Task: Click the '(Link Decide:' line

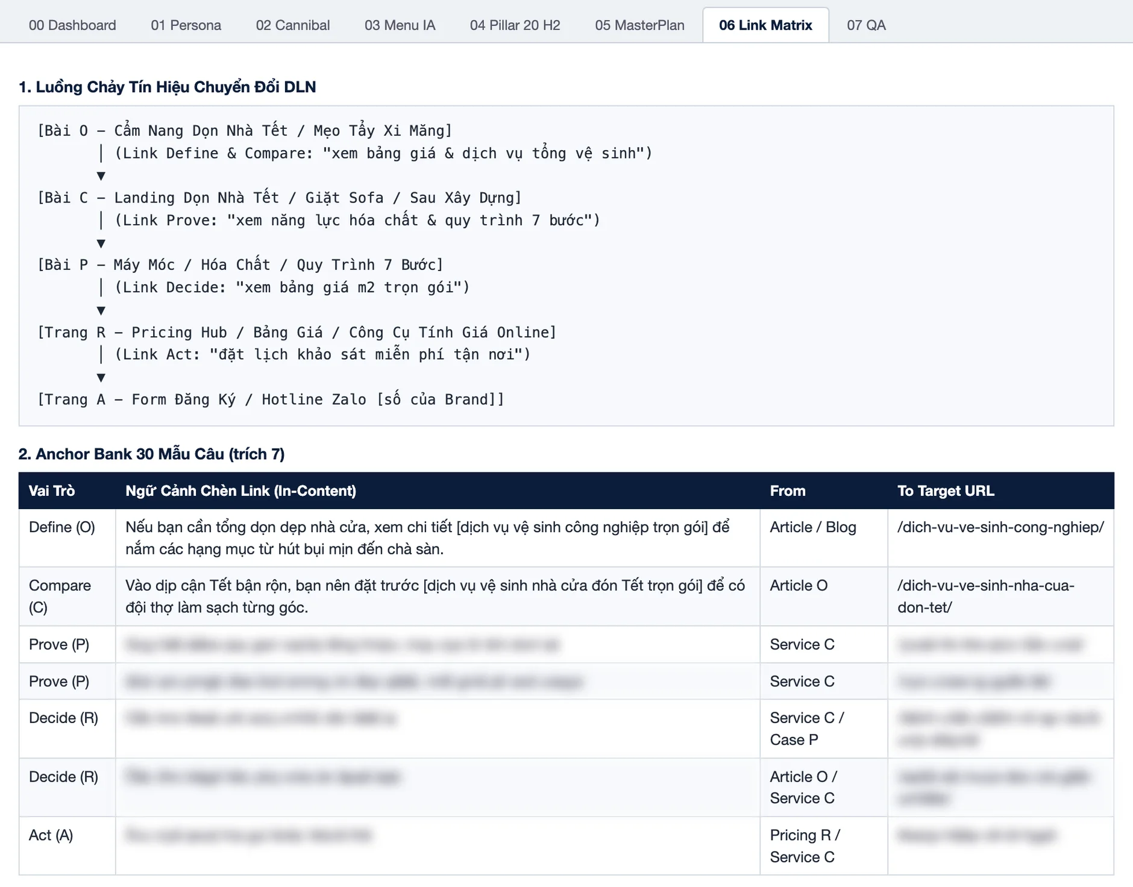Action: coord(292,287)
